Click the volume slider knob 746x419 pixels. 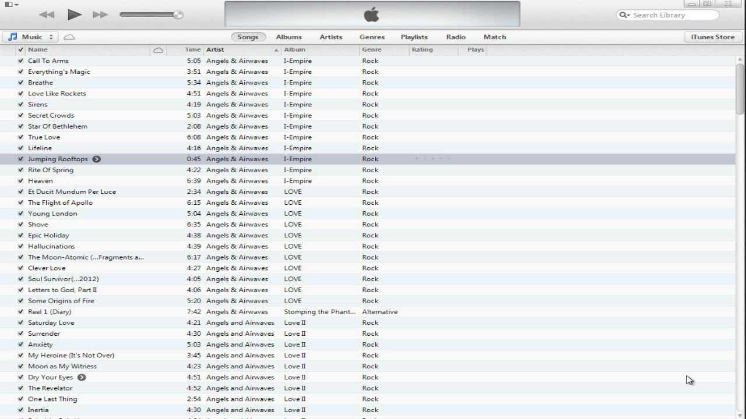click(178, 15)
